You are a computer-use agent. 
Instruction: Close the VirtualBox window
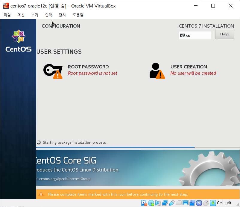click(231, 6)
